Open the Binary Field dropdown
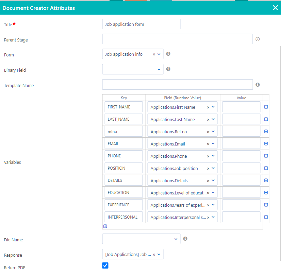Image resolution: width=281 pixels, height=275 pixels. pos(159,69)
